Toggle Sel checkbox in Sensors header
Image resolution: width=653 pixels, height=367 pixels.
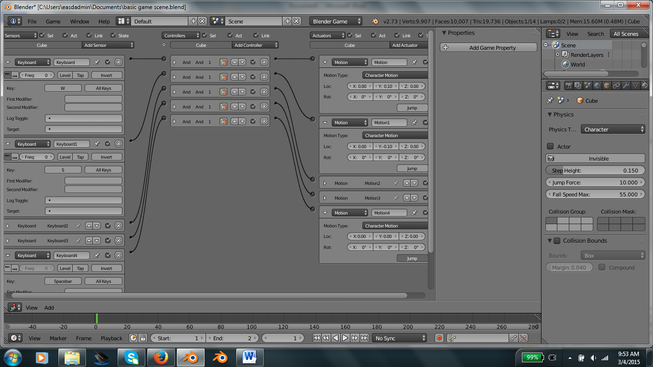pyautogui.click(x=42, y=35)
